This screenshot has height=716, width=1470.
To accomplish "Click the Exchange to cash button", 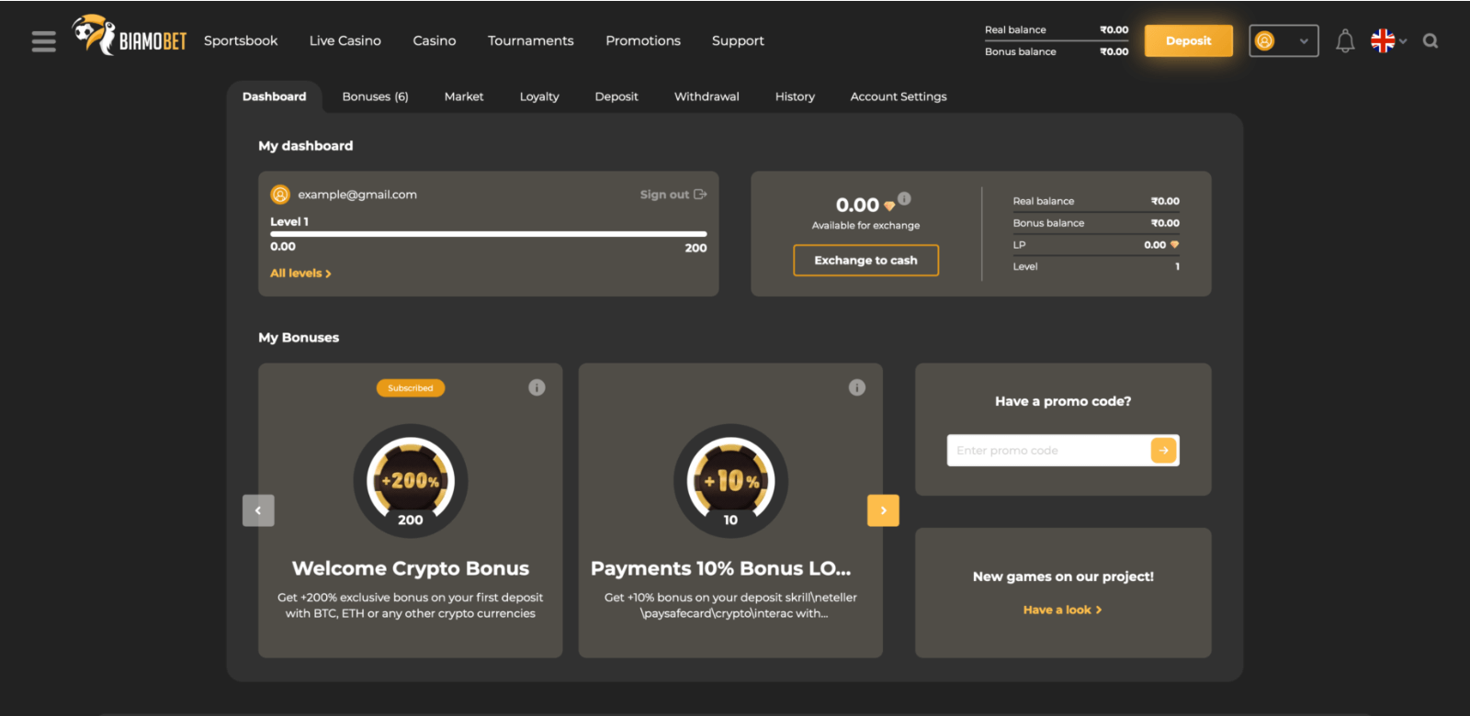I will [x=866, y=261].
